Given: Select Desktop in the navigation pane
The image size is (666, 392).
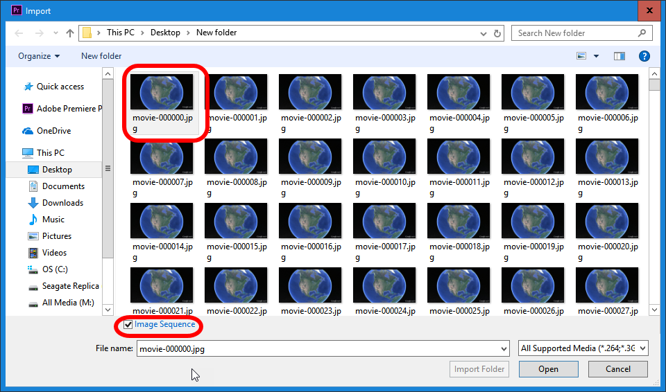Looking at the screenshot, I should pyautogui.click(x=54, y=169).
